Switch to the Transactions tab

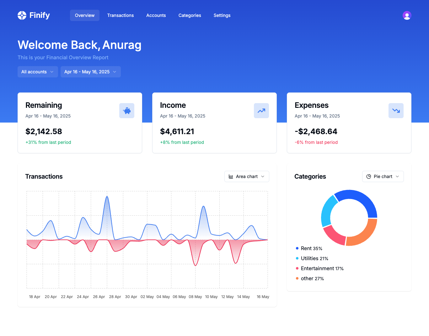click(x=120, y=15)
